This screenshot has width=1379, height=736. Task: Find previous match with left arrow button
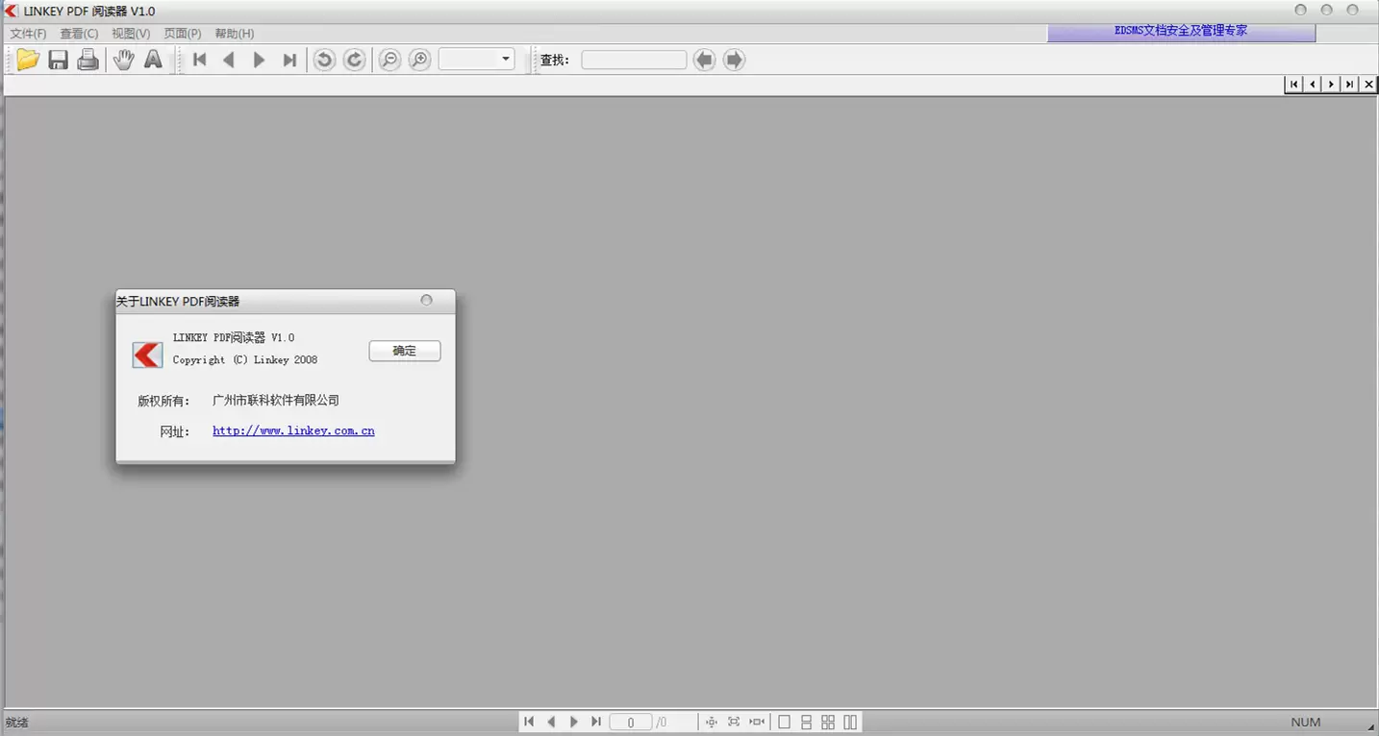click(x=705, y=60)
